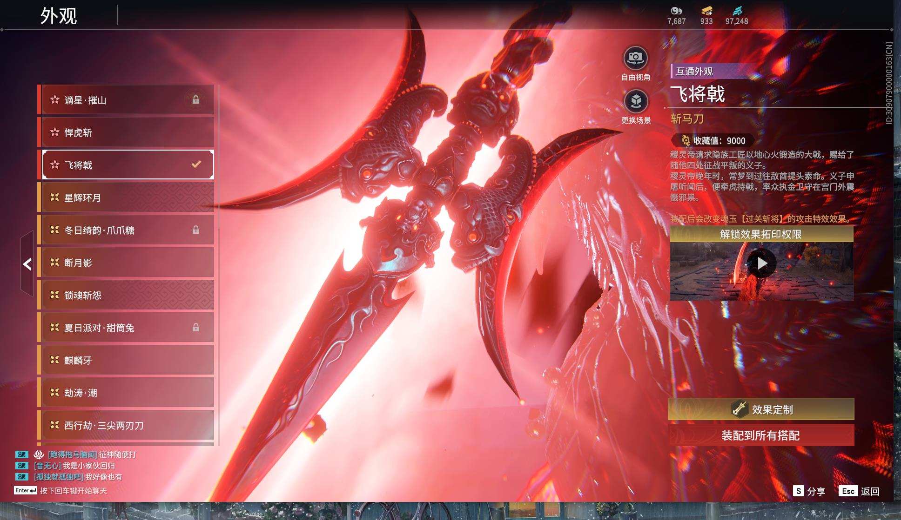Click the player name 跑得拖马脑阔 in chat
Screen dimensions: 901x520
pyautogui.click(x=73, y=454)
